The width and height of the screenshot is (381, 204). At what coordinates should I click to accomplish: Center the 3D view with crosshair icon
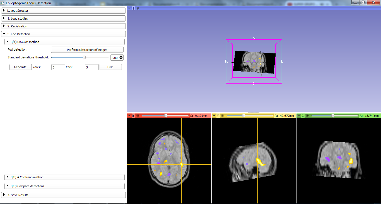pyautogui.click(x=138, y=8)
